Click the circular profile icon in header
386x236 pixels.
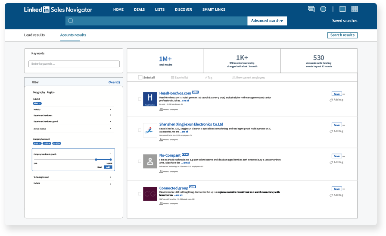point(323,9)
